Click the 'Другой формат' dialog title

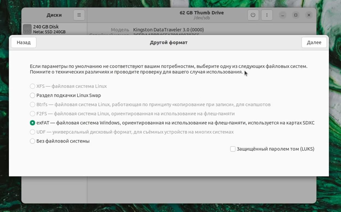pyautogui.click(x=169, y=42)
